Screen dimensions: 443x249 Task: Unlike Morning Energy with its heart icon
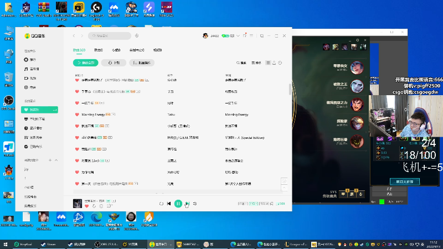point(77,115)
